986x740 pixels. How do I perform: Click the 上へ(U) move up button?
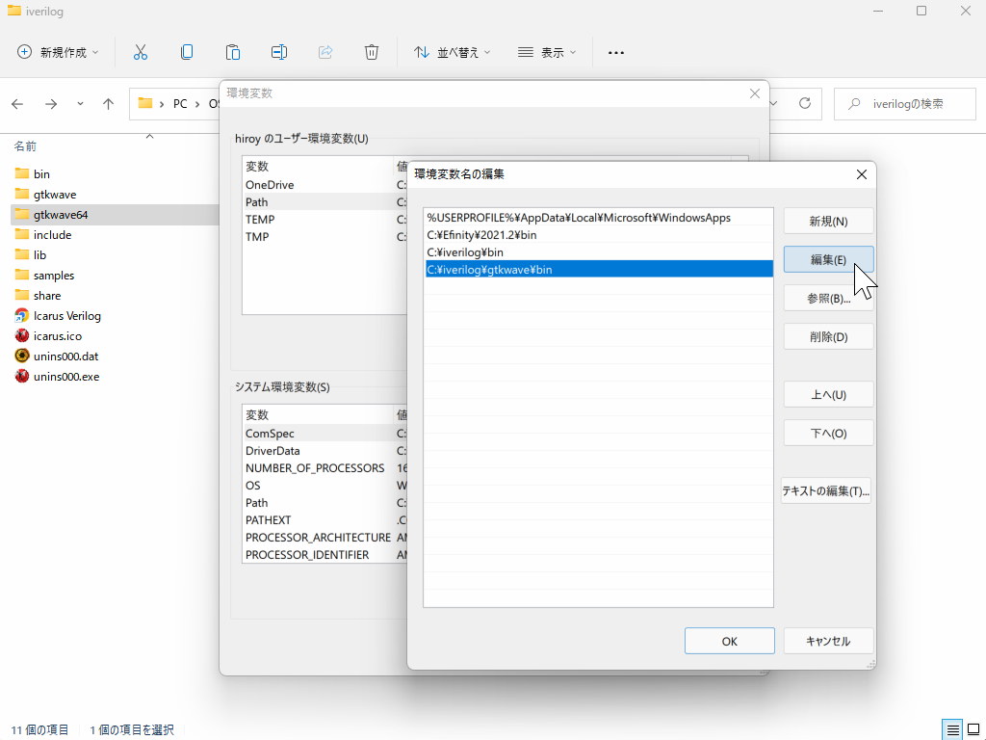pyautogui.click(x=828, y=394)
